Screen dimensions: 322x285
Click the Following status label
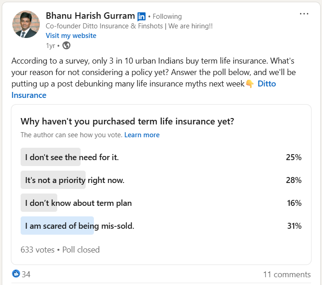click(167, 16)
